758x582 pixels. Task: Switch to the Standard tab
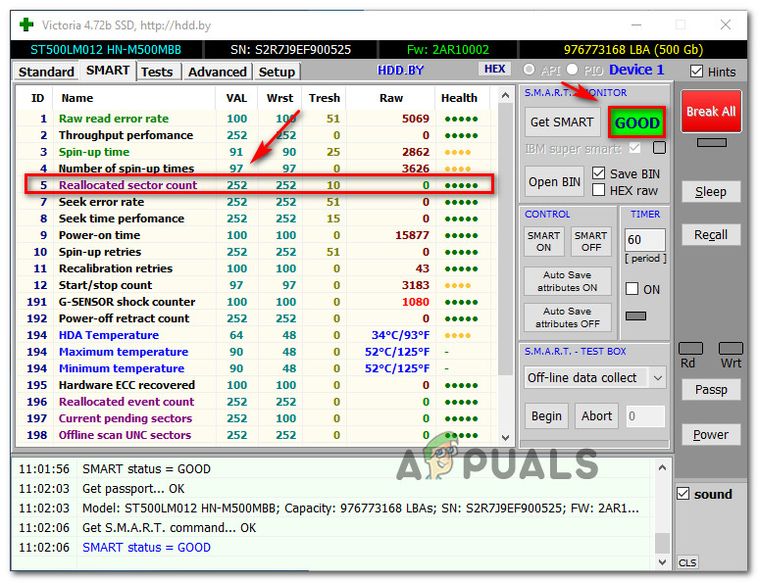coord(46,72)
